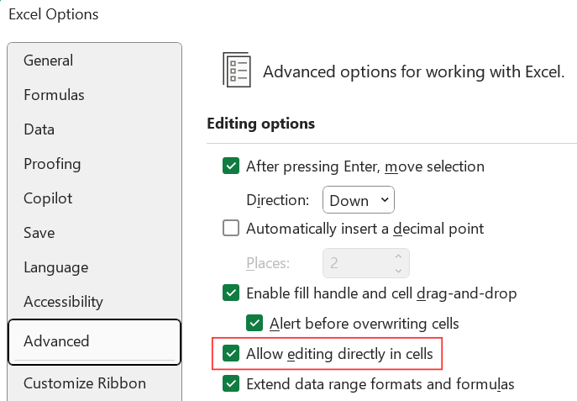Click the Places stepper down arrow

398,270
